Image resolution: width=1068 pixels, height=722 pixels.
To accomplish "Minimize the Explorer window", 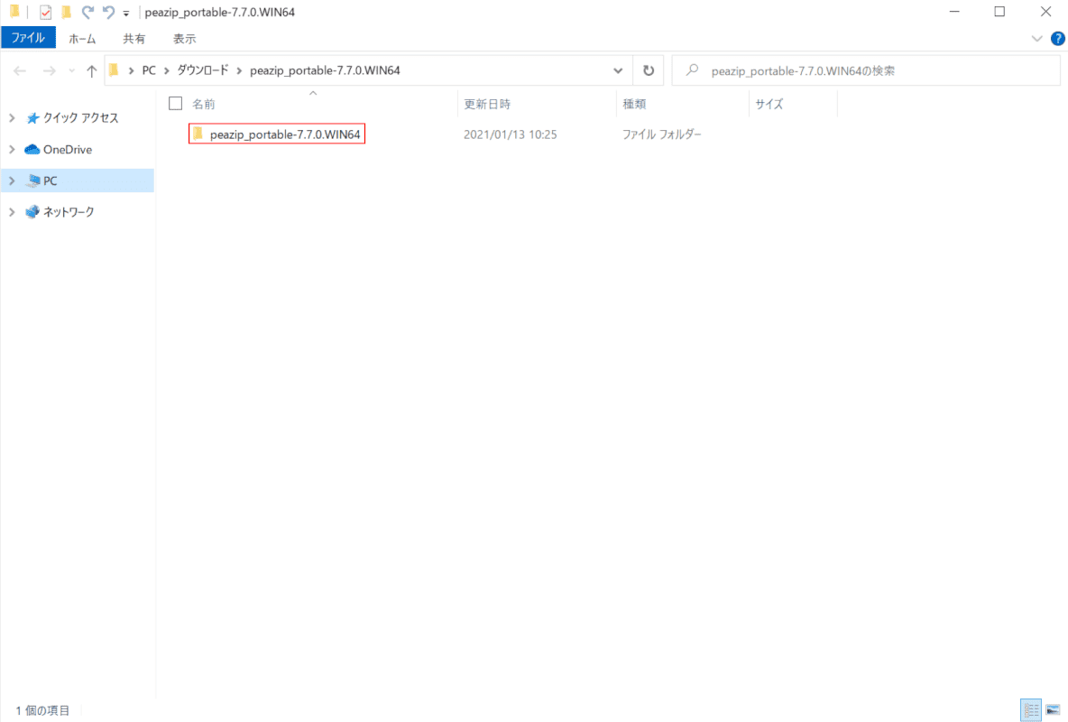I will [x=954, y=12].
